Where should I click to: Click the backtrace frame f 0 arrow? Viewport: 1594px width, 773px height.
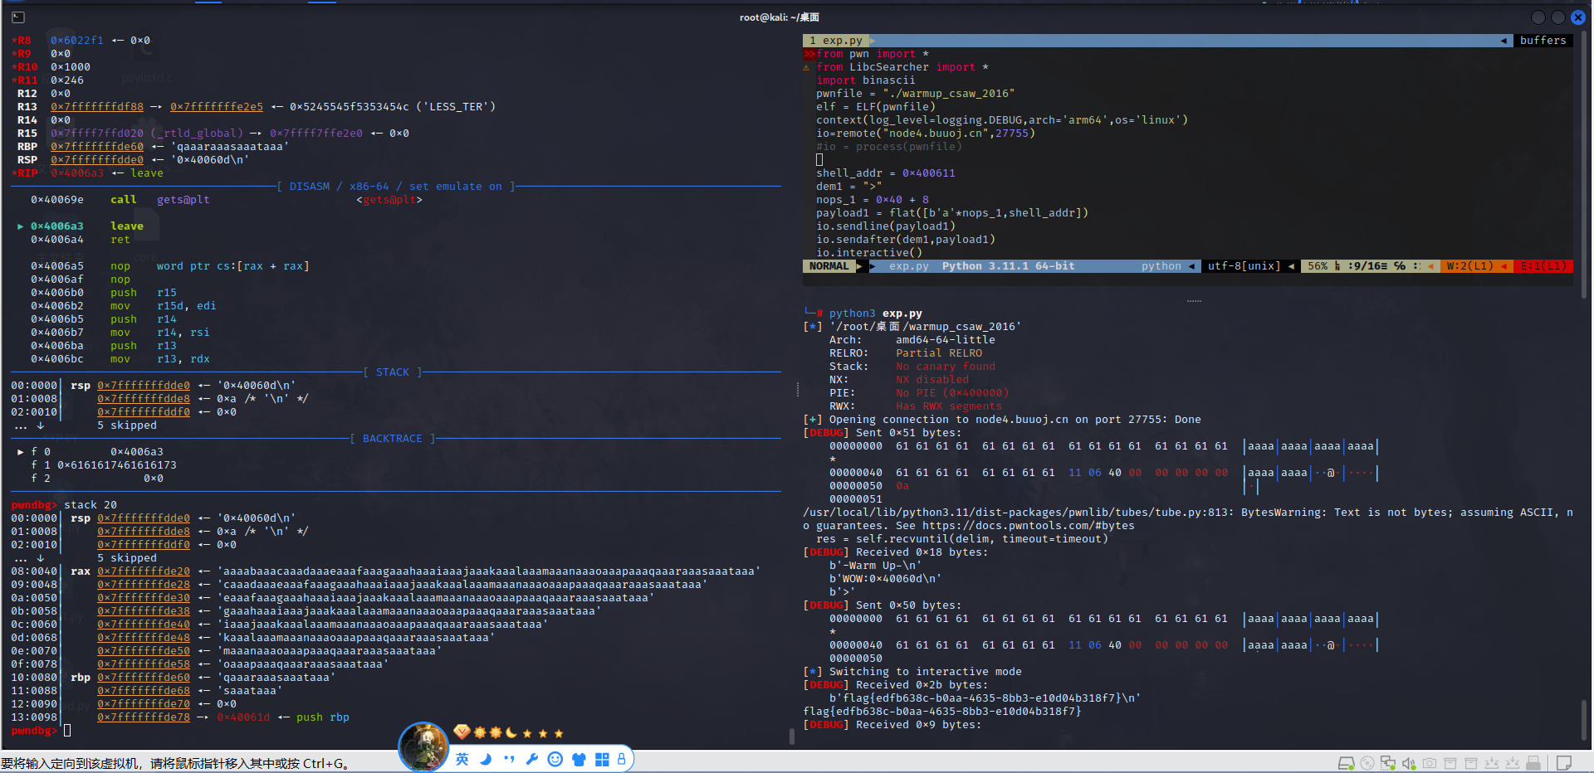click(x=21, y=452)
